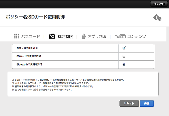This screenshot has height=116, width=169.
Task: Click the カメラの使用を許可 row label
Action: (28, 48)
